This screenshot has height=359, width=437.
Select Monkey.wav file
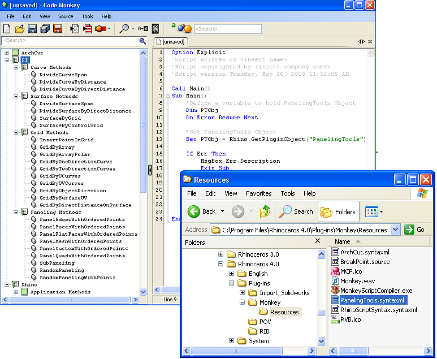pos(357,281)
